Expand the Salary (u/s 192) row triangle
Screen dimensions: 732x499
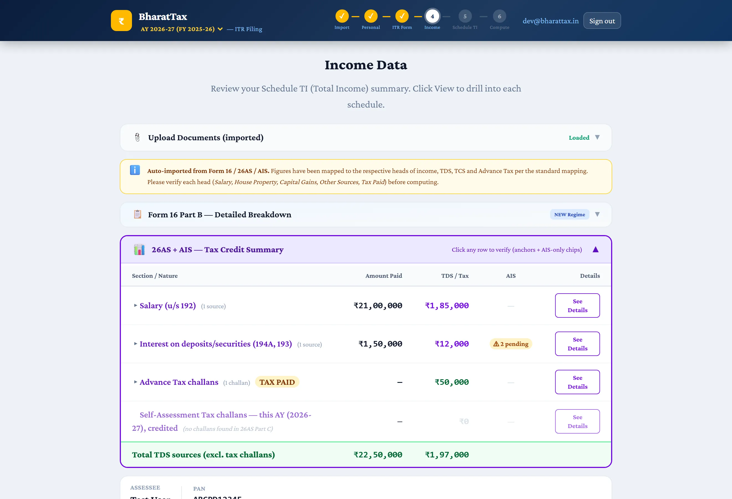point(135,305)
